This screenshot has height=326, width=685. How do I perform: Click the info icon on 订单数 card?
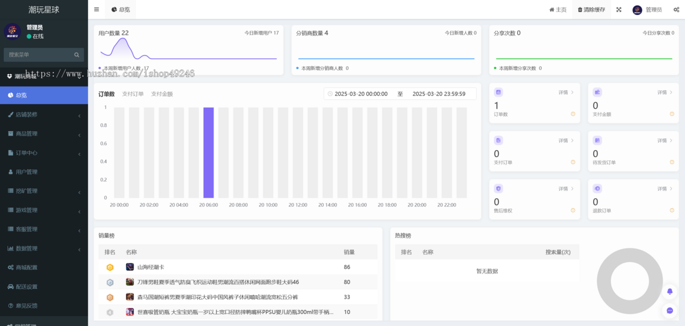[x=573, y=114]
